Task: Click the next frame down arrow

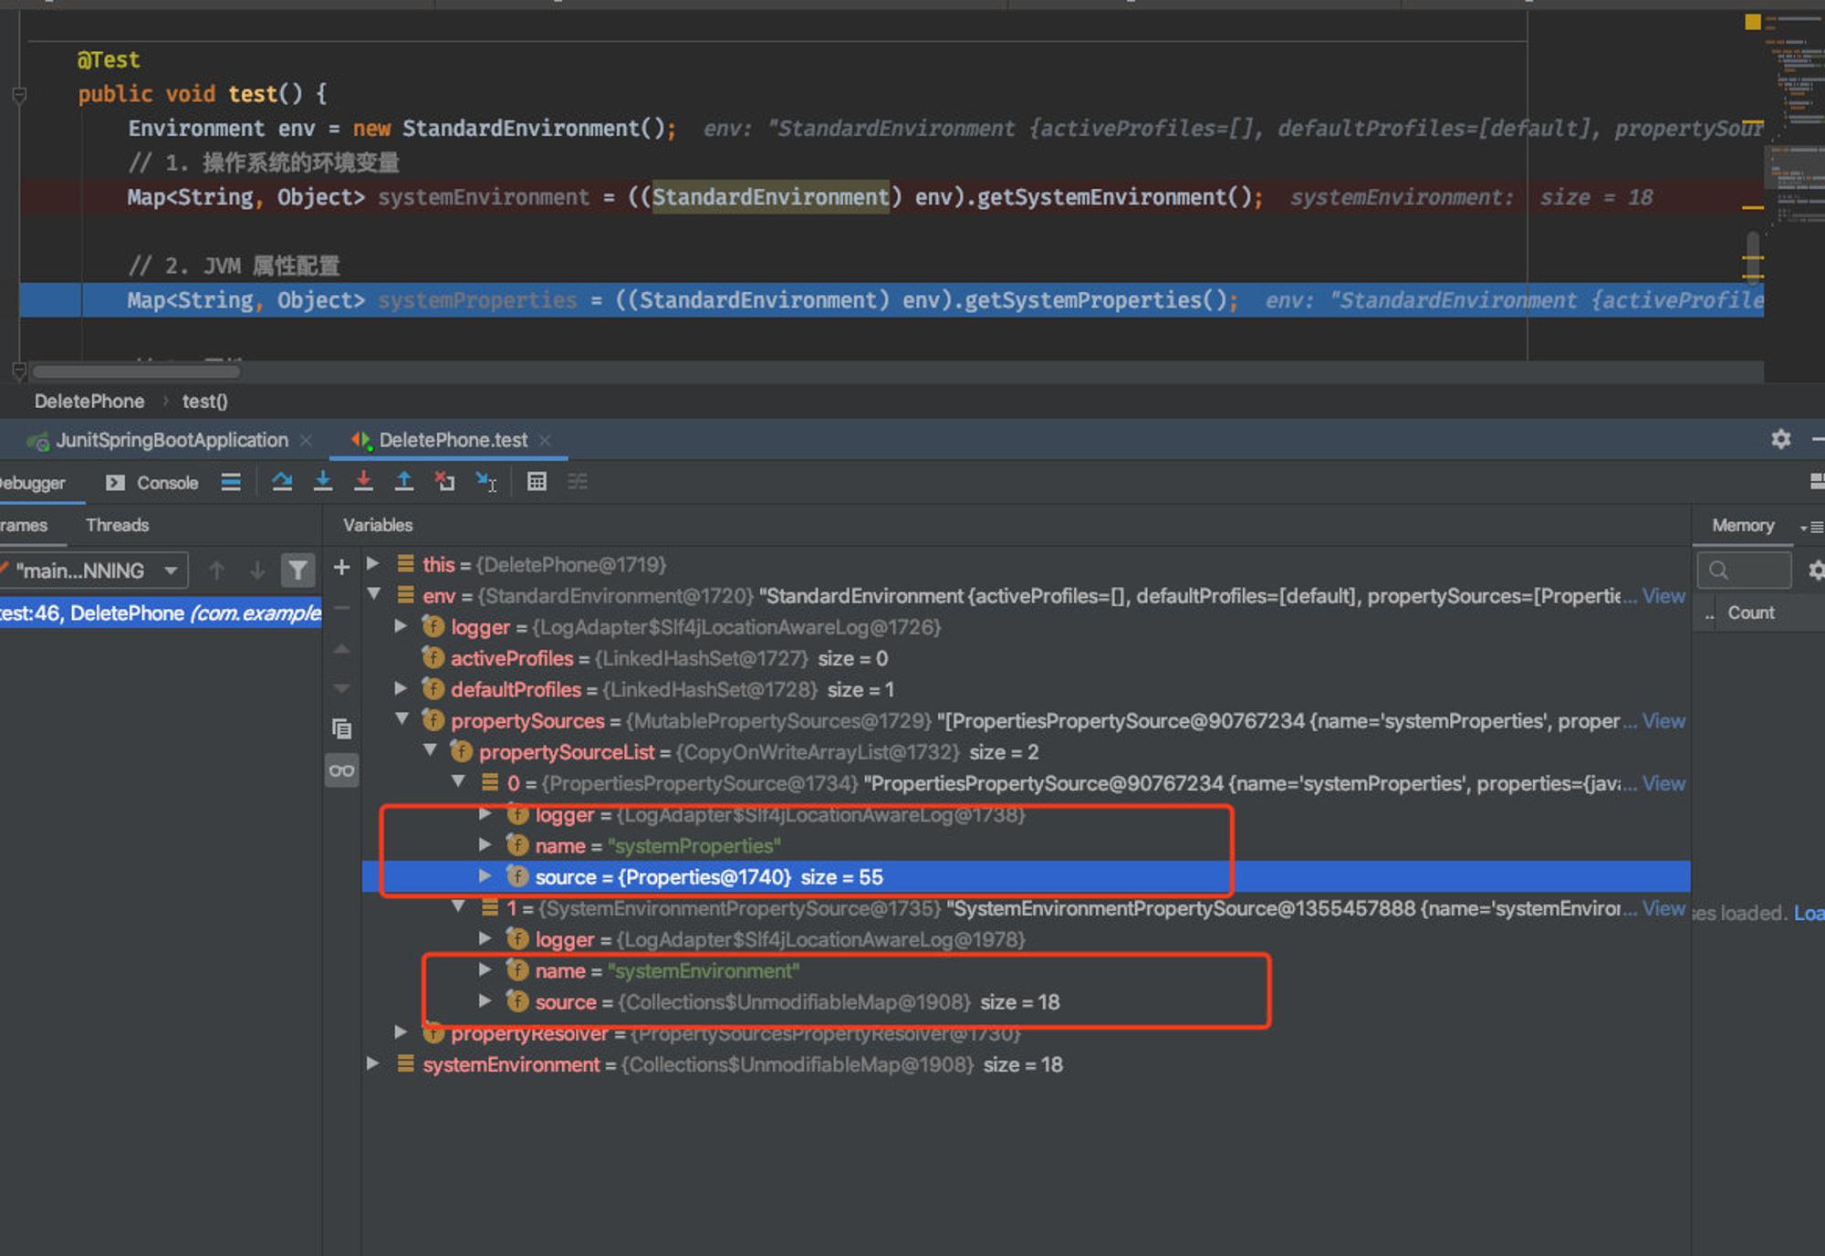Action: click(x=257, y=570)
